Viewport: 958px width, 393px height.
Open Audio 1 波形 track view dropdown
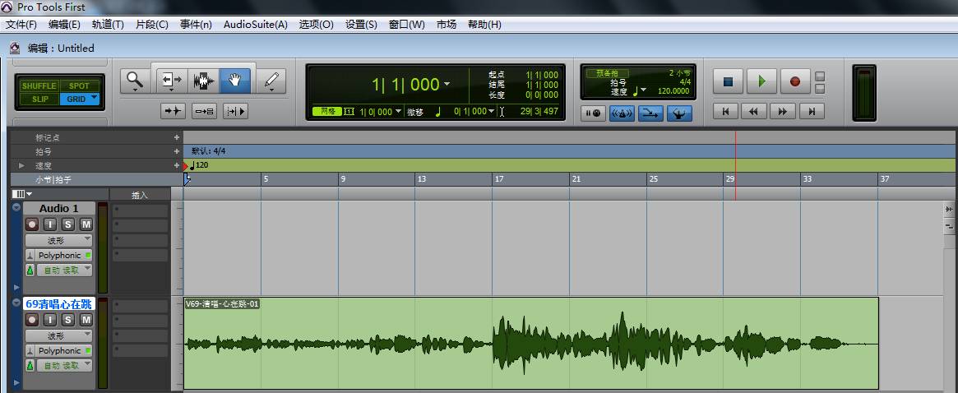tap(58, 240)
